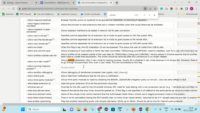This screenshot has width=200, height=113.
Task: Open Fast and reliable bookmark
Action: click(44, 14)
